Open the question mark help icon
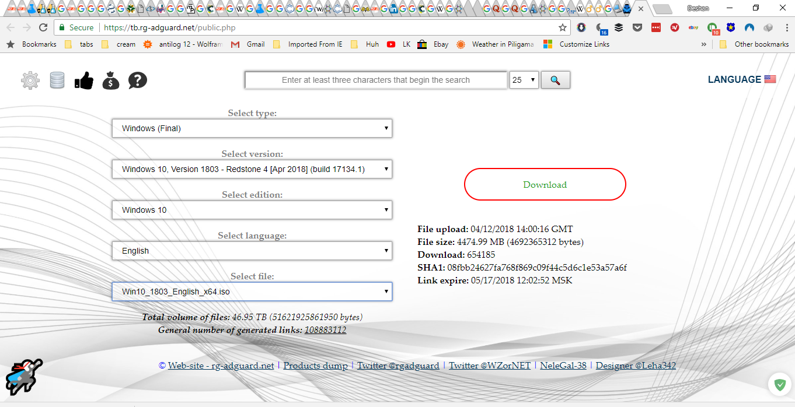The image size is (795, 407). click(138, 80)
